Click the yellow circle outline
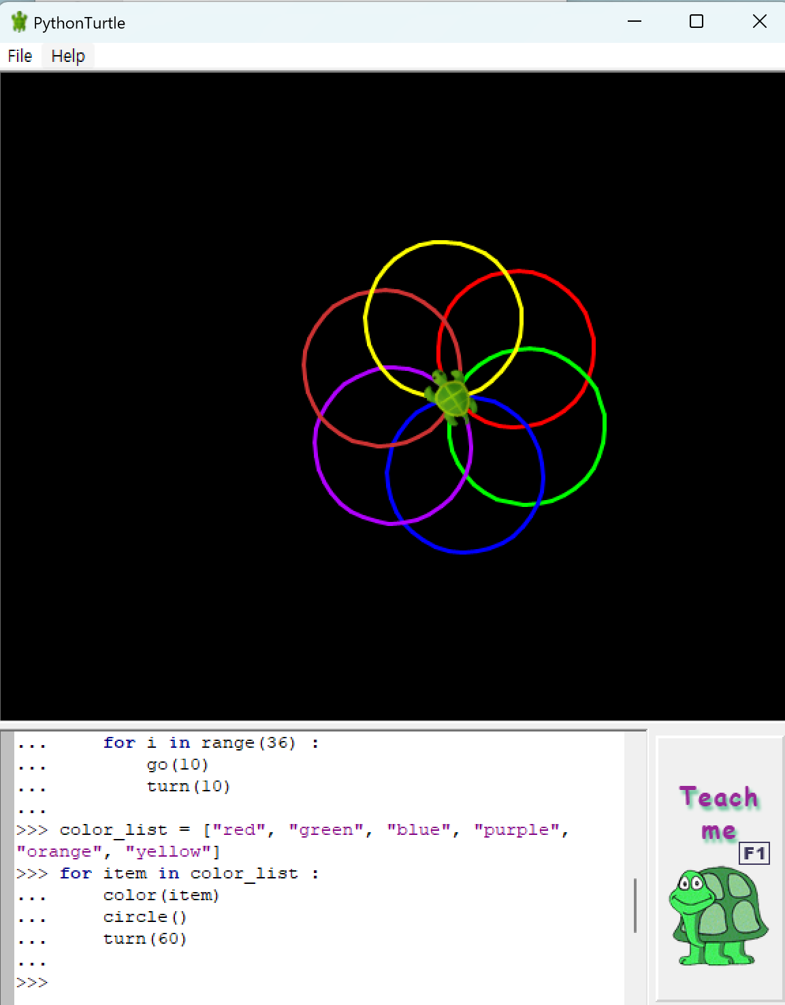Viewport: 785px width, 1005px height. point(443,242)
